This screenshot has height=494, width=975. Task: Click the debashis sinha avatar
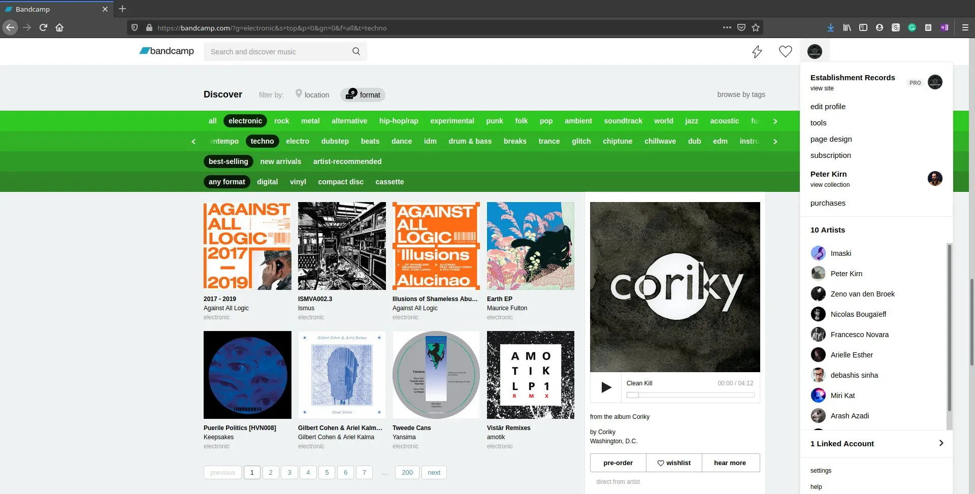[818, 375]
